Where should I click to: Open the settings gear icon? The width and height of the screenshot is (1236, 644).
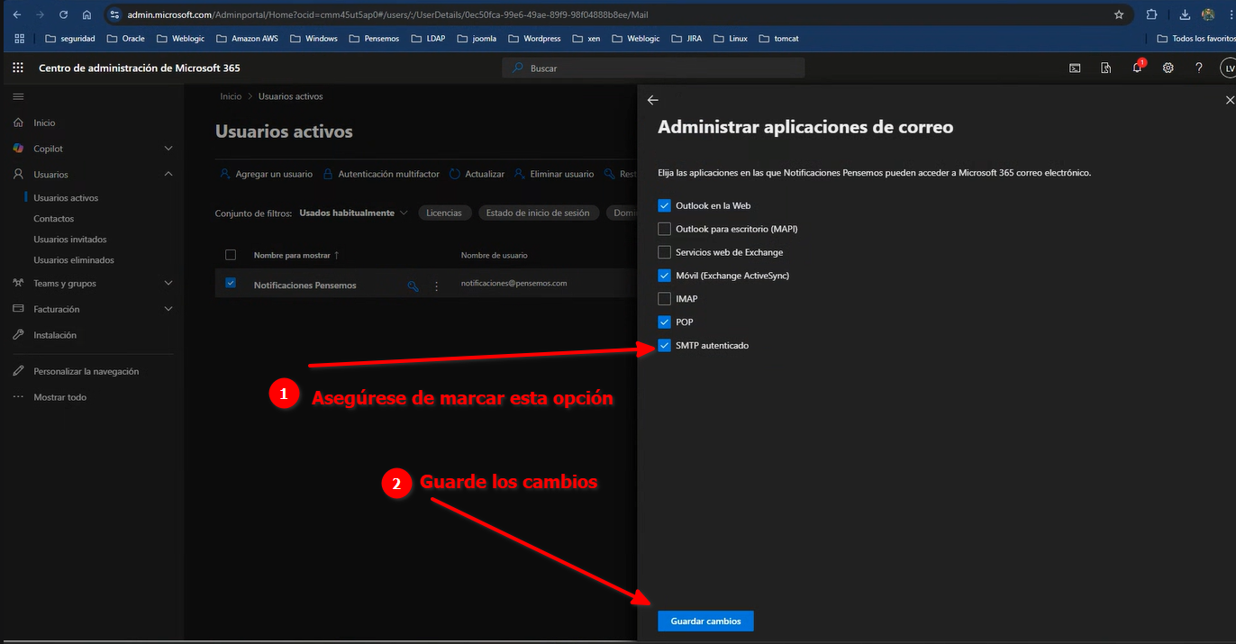click(x=1168, y=68)
